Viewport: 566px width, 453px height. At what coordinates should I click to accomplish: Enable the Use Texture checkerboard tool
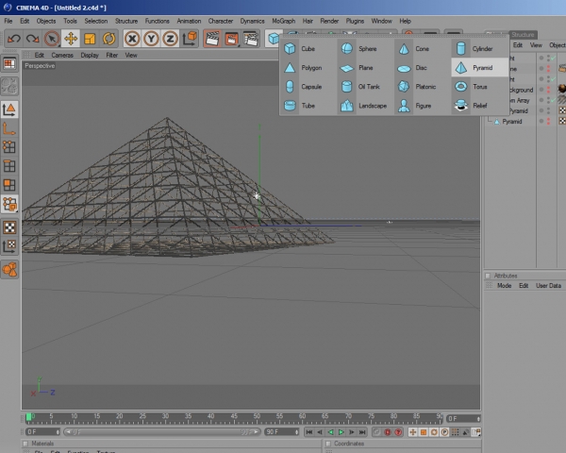(9, 227)
